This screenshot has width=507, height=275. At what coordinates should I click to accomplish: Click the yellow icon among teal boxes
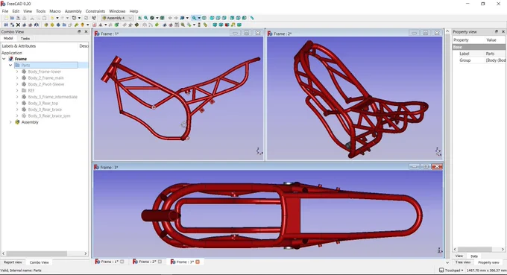coord(233,25)
